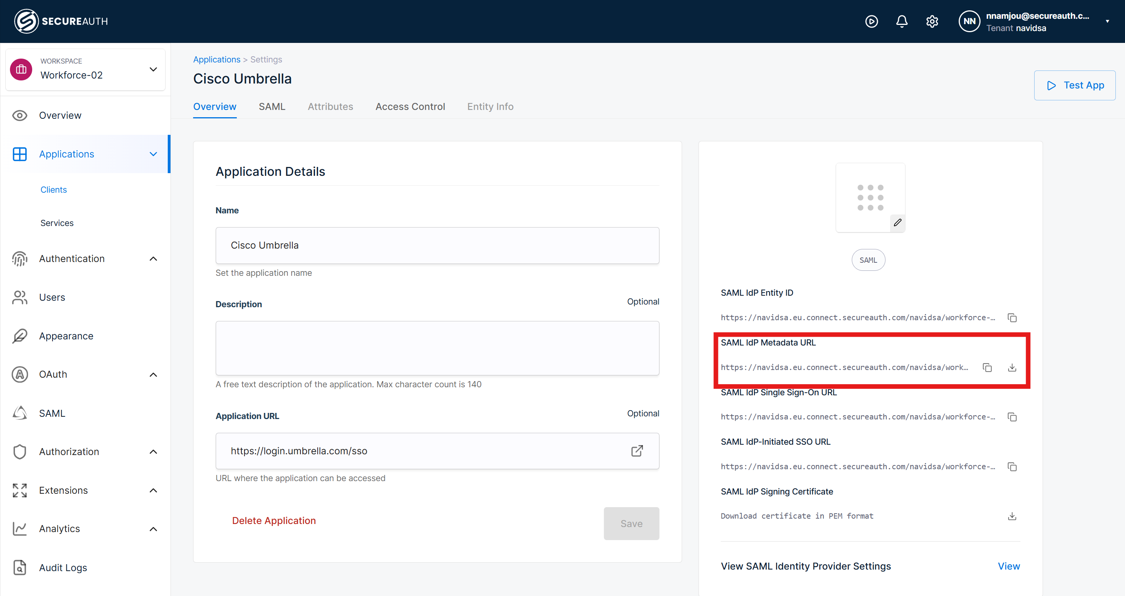Click the NN user avatar

tap(969, 21)
